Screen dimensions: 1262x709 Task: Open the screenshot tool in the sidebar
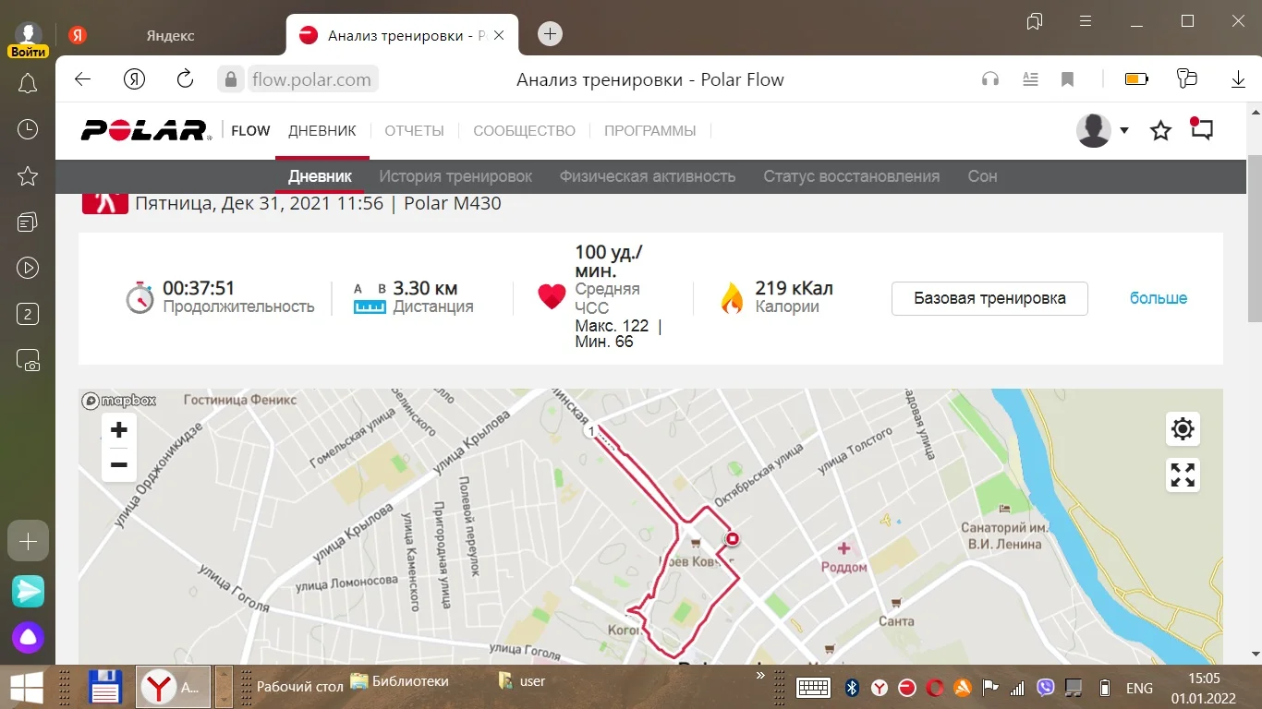[x=28, y=361]
